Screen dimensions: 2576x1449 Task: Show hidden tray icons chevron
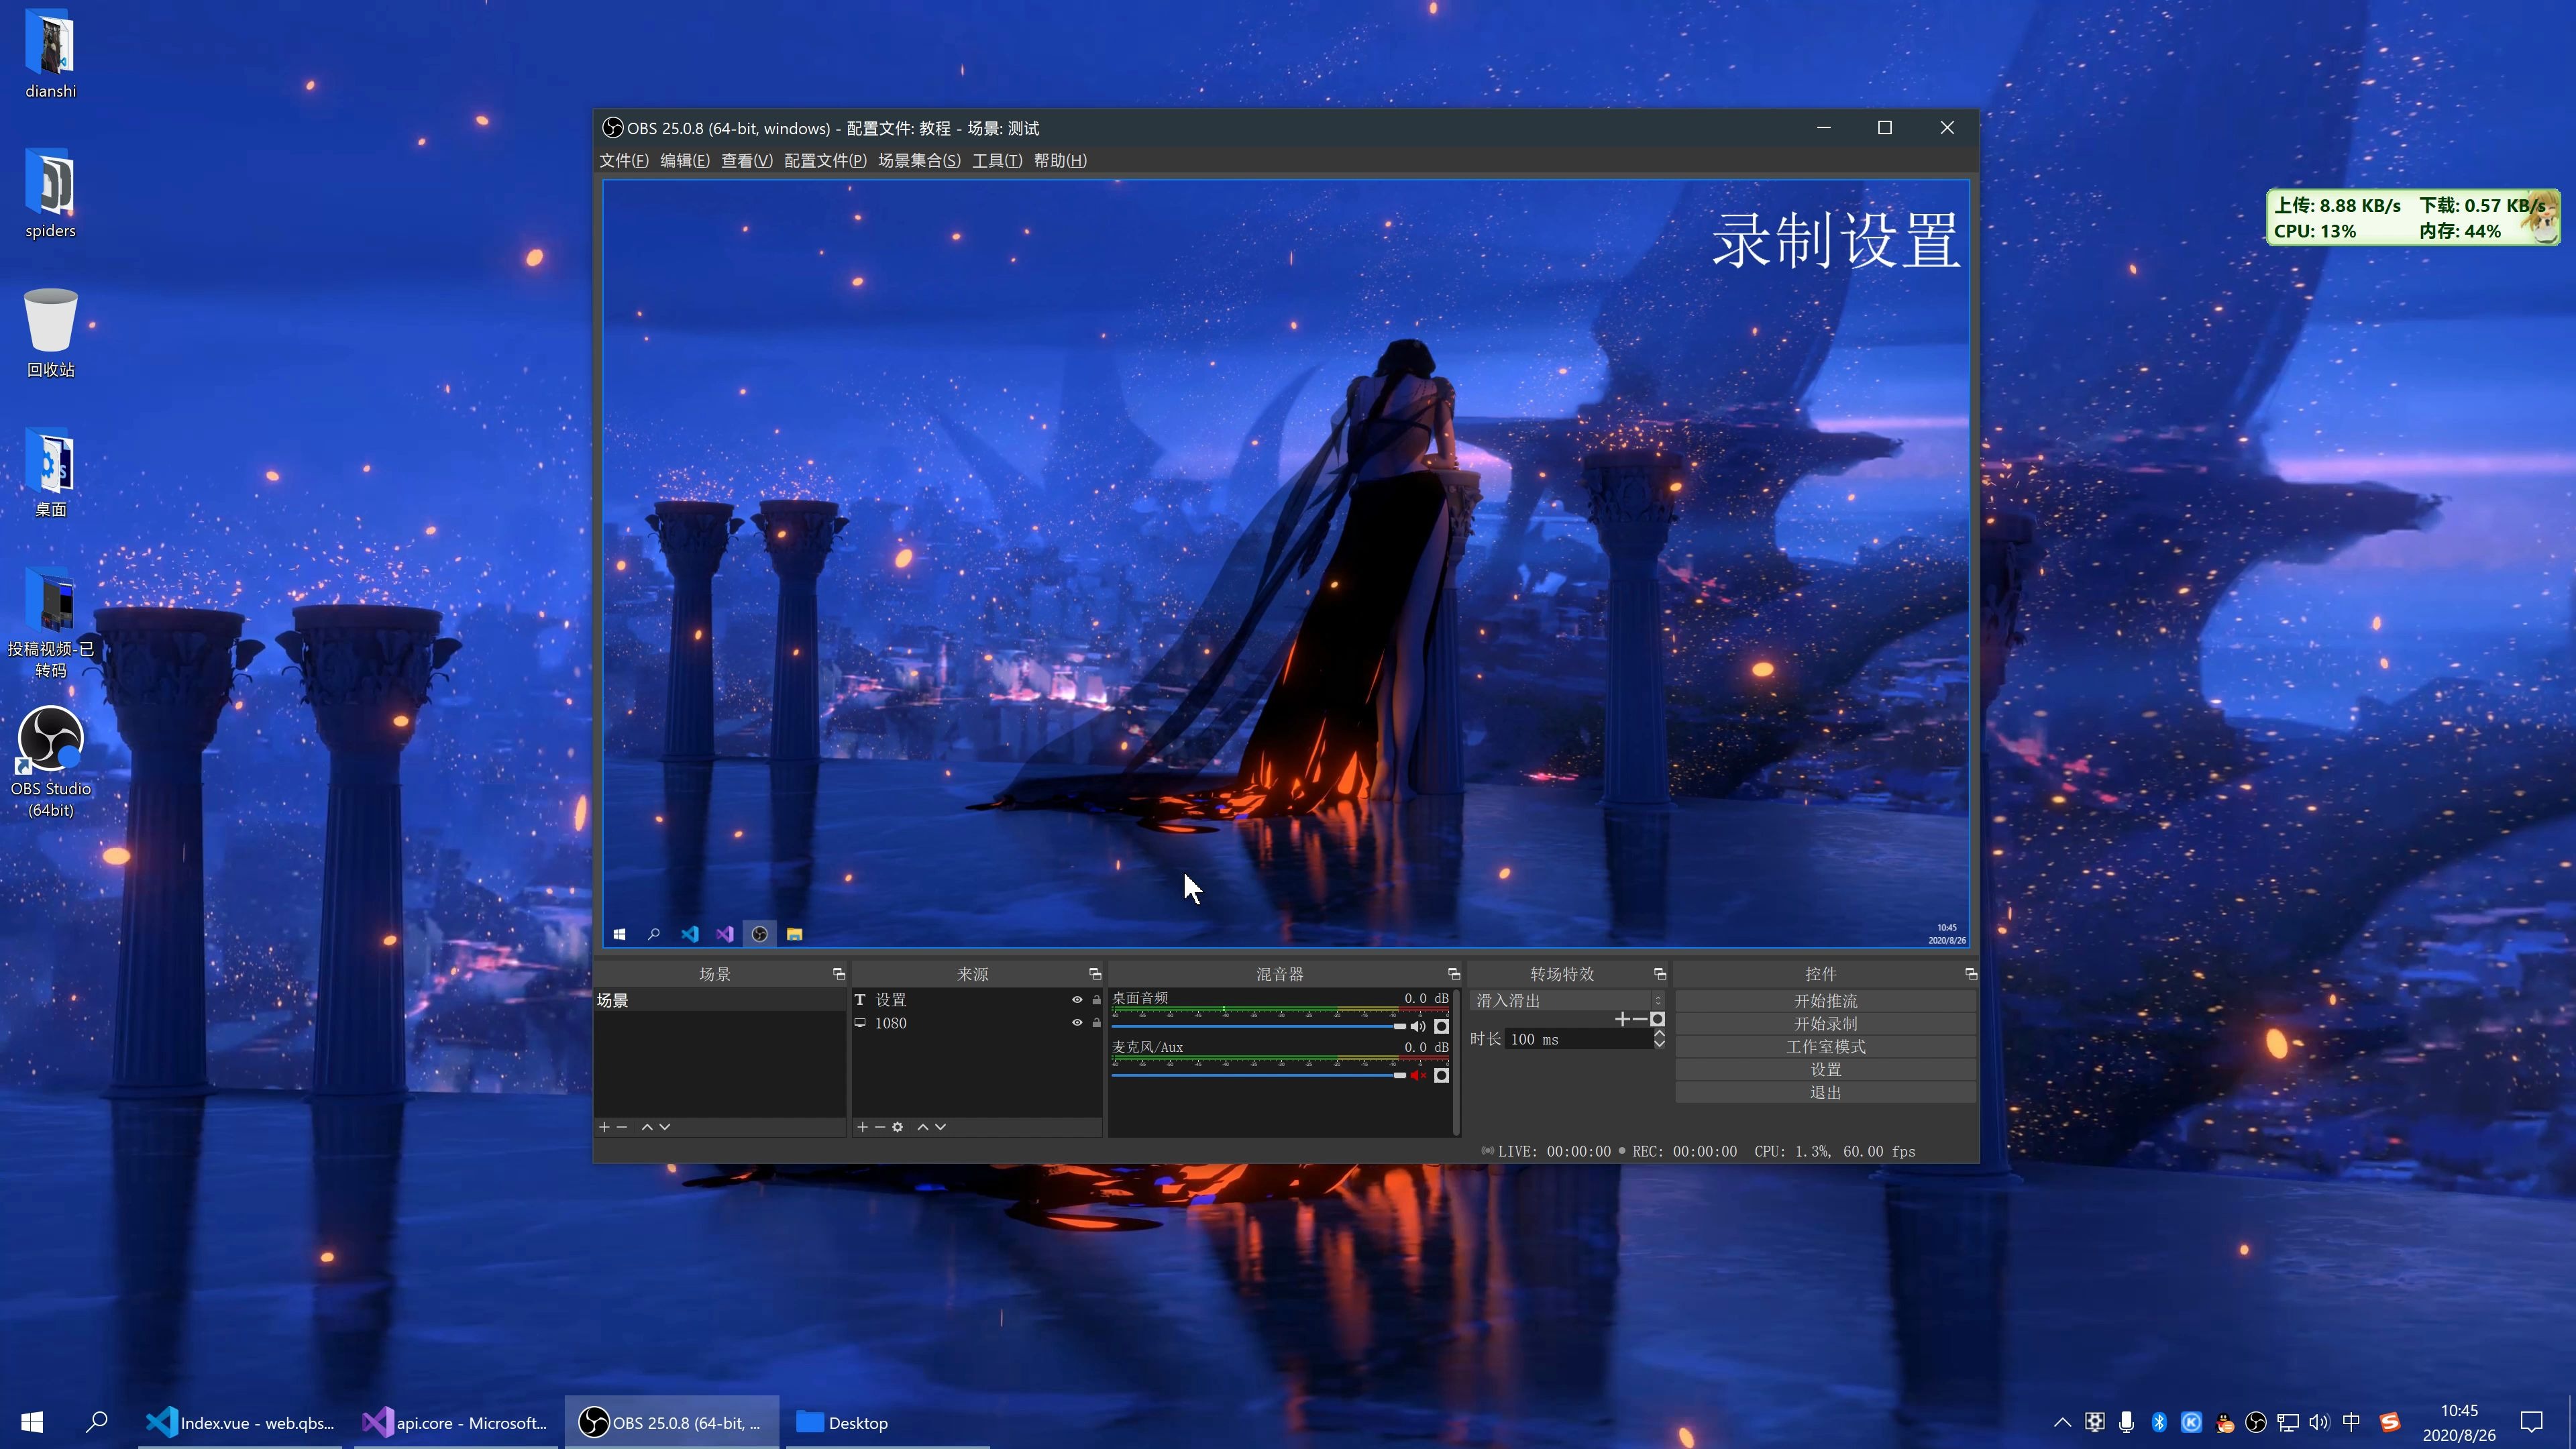point(2062,1422)
